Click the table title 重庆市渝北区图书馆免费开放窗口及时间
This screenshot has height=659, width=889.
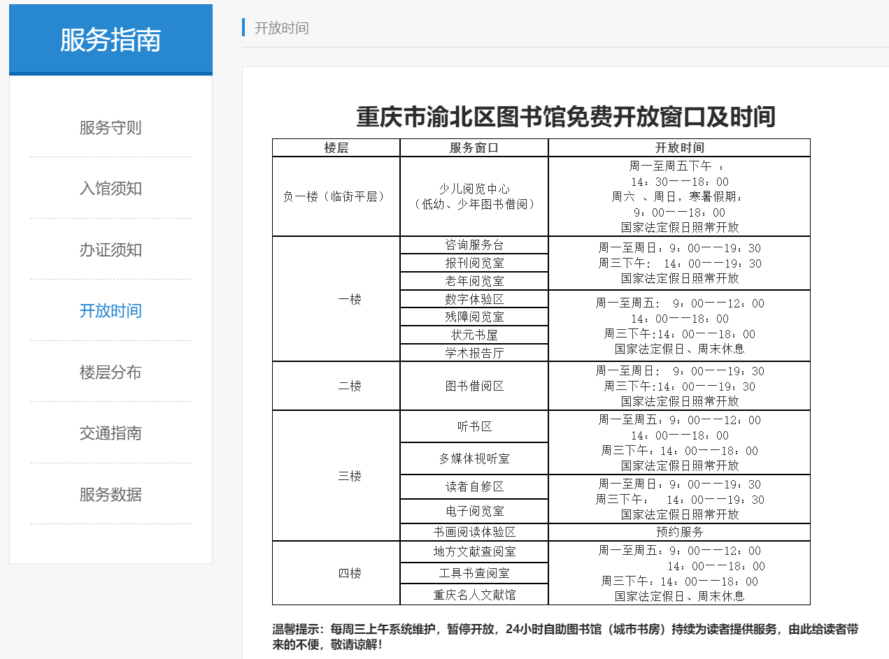coord(566,117)
